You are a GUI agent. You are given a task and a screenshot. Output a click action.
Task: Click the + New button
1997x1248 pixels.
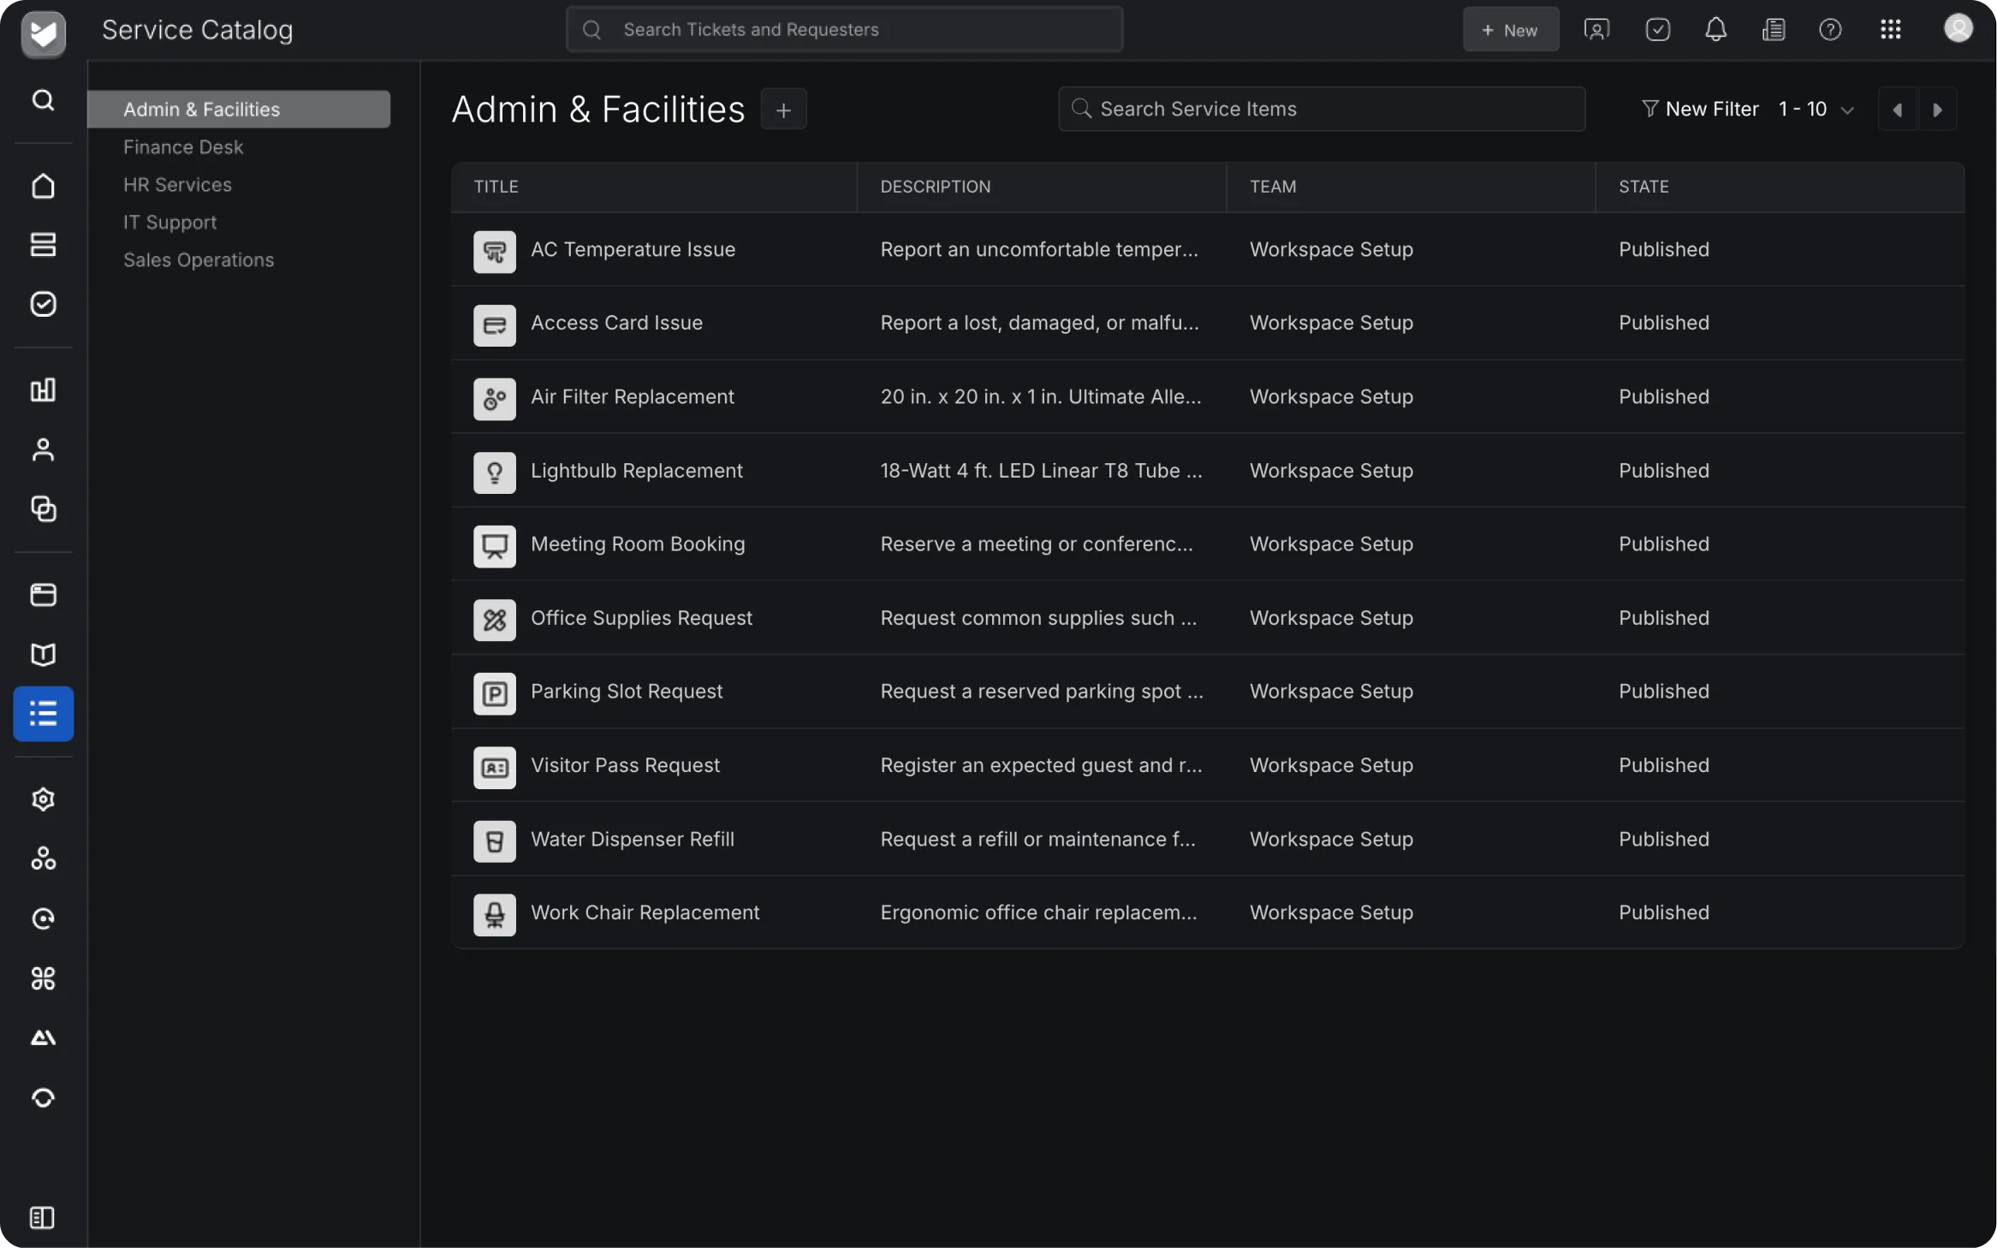tap(1510, 30)
